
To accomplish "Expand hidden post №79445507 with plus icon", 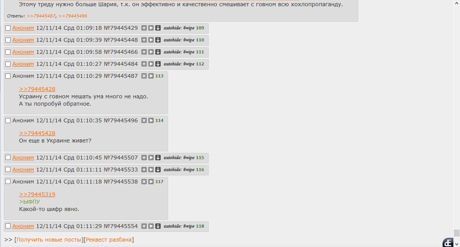I will coord(144,158).
